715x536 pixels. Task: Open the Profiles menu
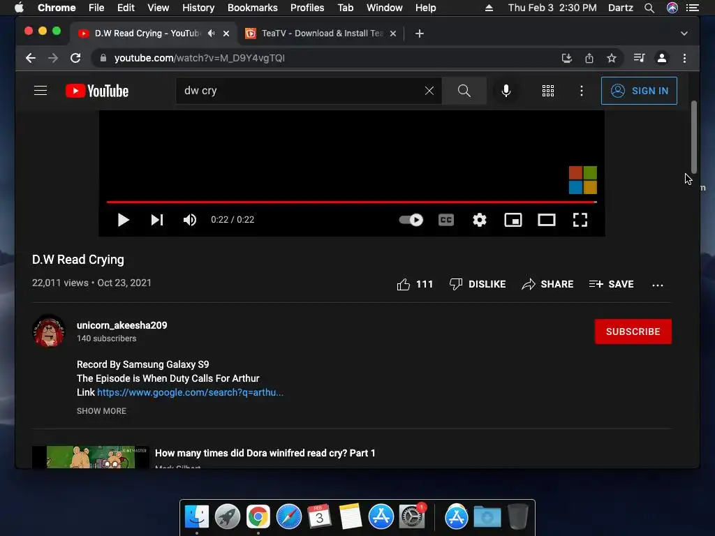tap(307, 8)
